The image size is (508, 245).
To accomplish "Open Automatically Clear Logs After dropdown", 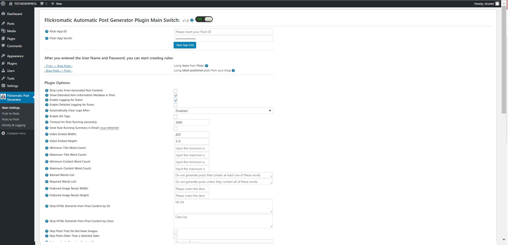I will 224,111.
